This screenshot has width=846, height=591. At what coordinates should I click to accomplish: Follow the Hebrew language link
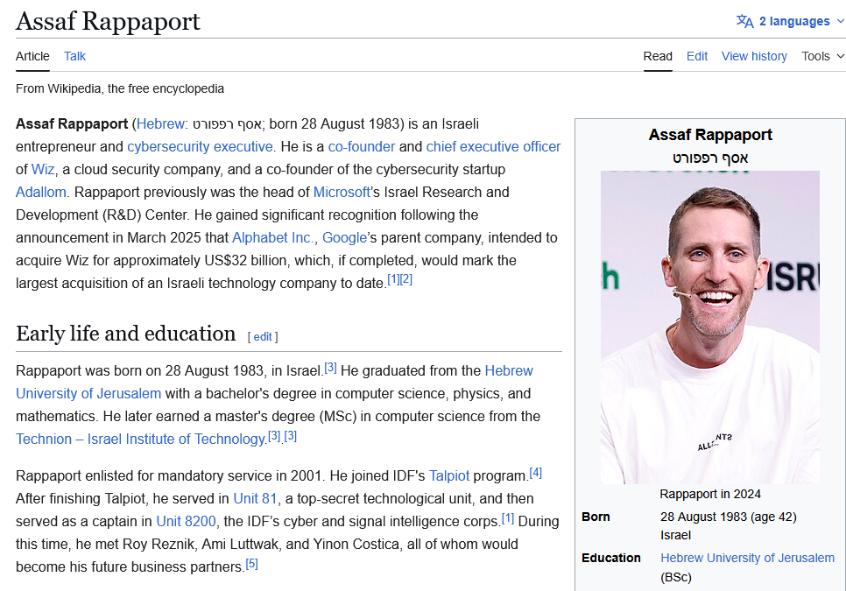coord(160,124)
